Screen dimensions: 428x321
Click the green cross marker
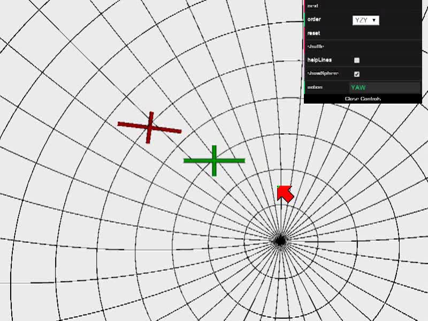[215, 161]
